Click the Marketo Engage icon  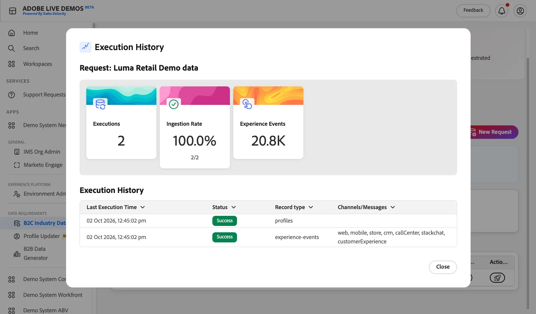point(17,165)
